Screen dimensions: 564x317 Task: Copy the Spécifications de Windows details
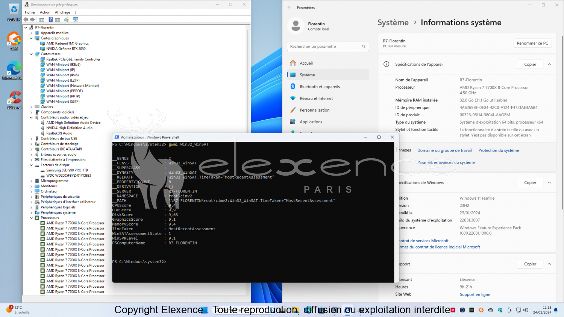click(530, 183)
